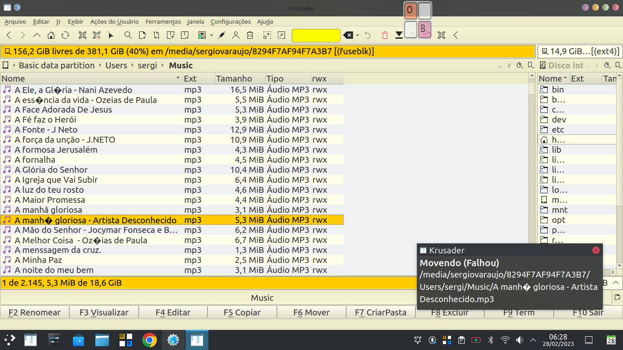Go forward using the toolbar forward arrow

tap(23, 35)
